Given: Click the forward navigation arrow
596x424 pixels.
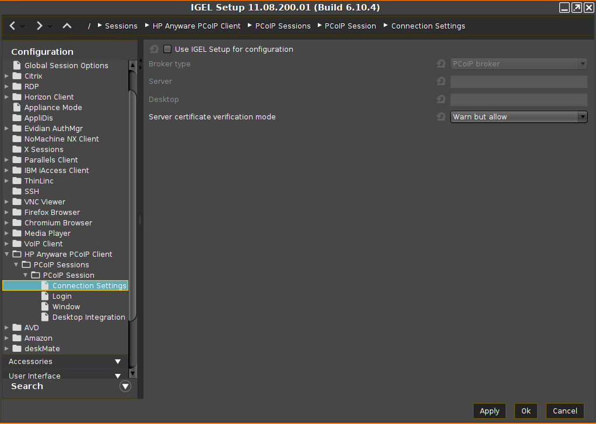Looking at the screenshot, I should pyautogui.click(x=39, y=26).
